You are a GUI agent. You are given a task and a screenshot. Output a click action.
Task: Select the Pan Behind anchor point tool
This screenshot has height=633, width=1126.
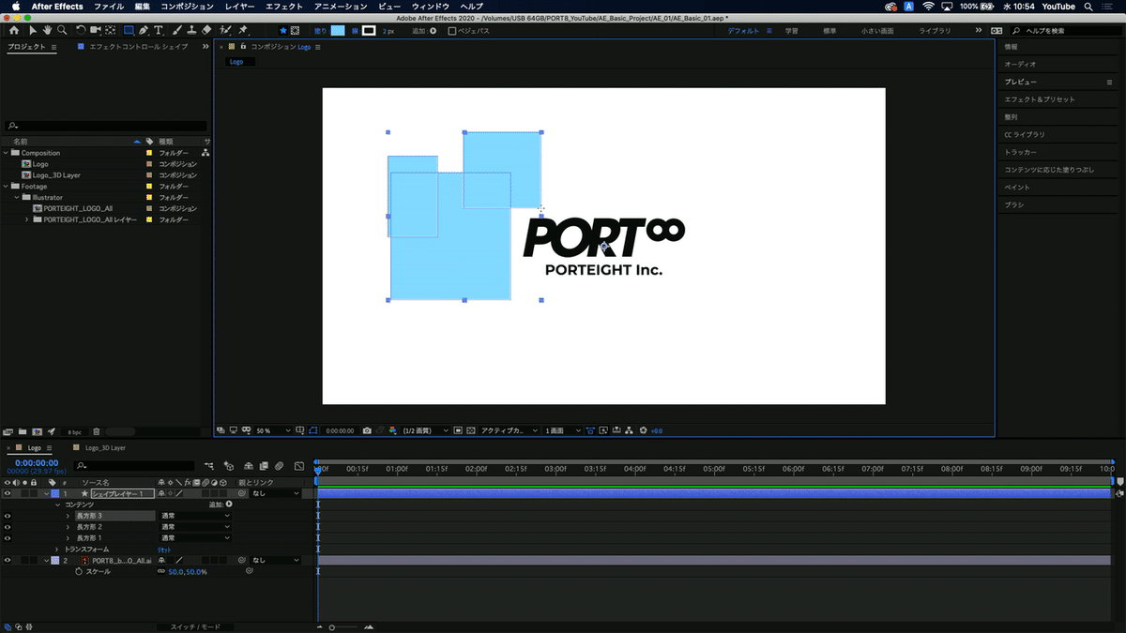(111, 30)
